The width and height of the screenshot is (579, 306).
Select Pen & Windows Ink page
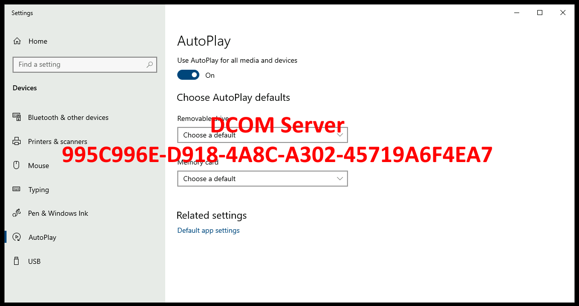pos(58,213)
